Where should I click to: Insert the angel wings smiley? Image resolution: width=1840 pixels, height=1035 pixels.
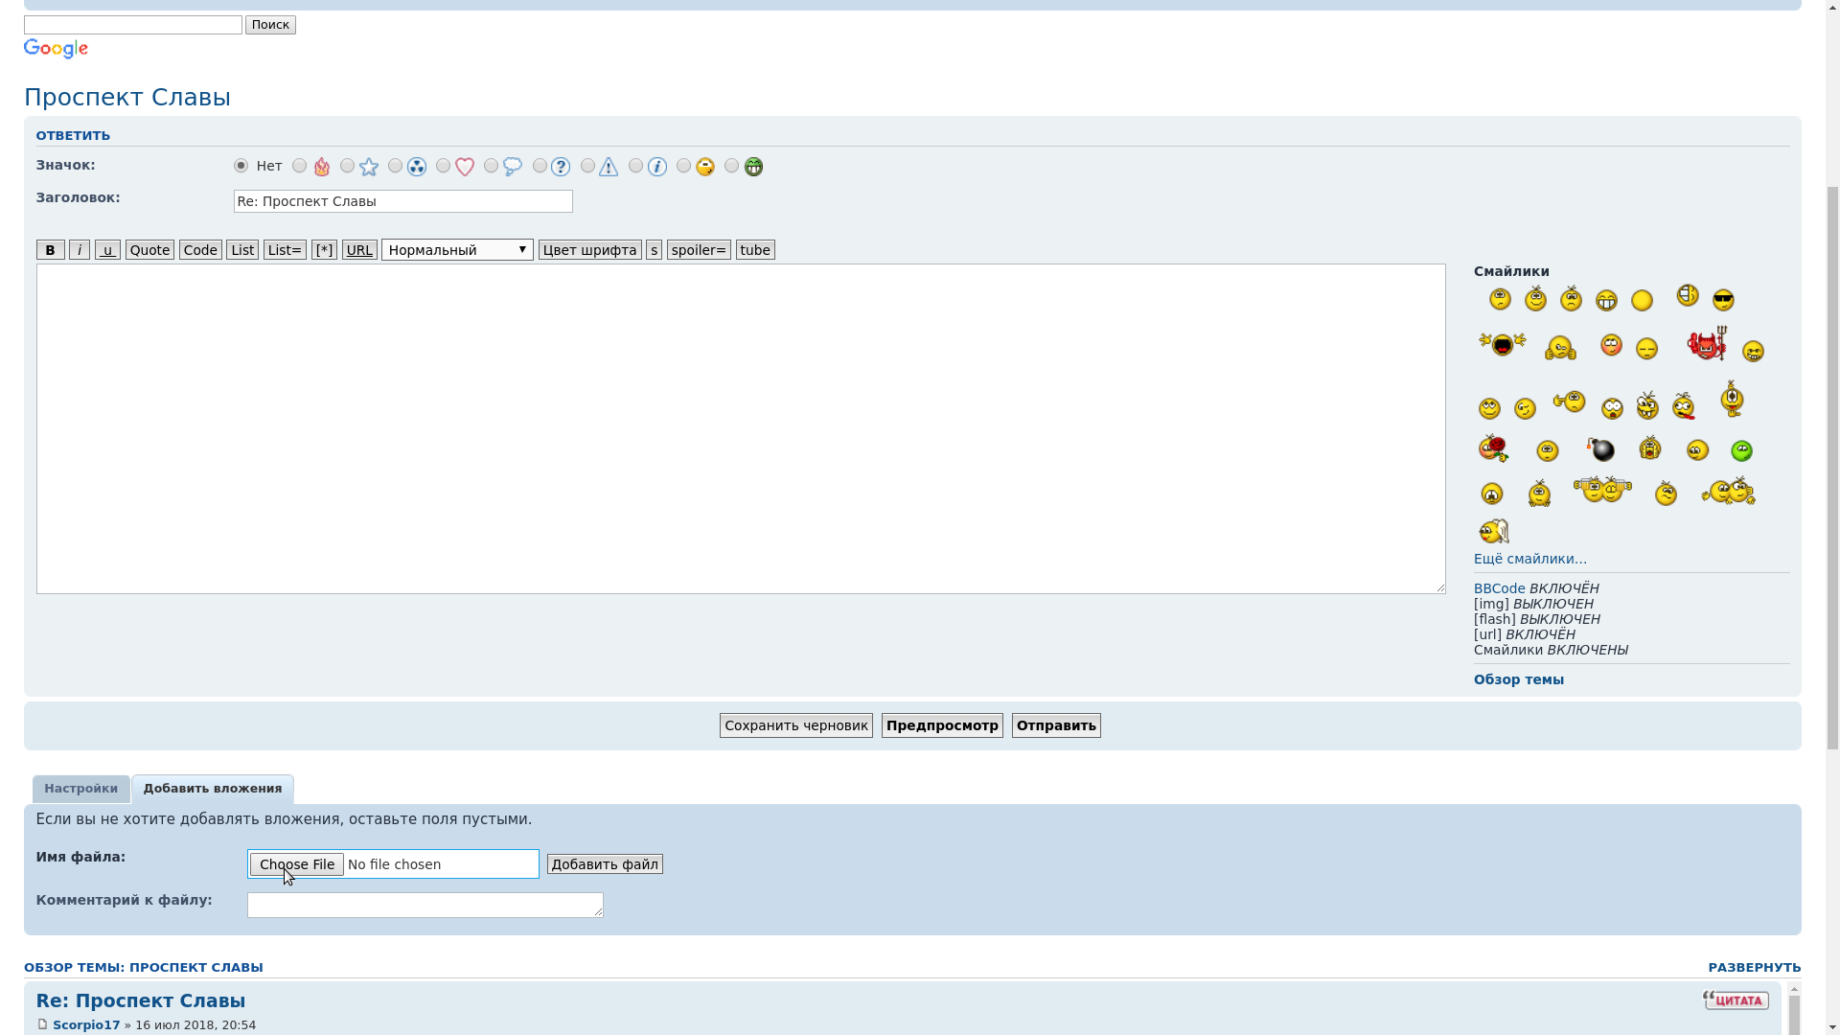(1493, 531)
